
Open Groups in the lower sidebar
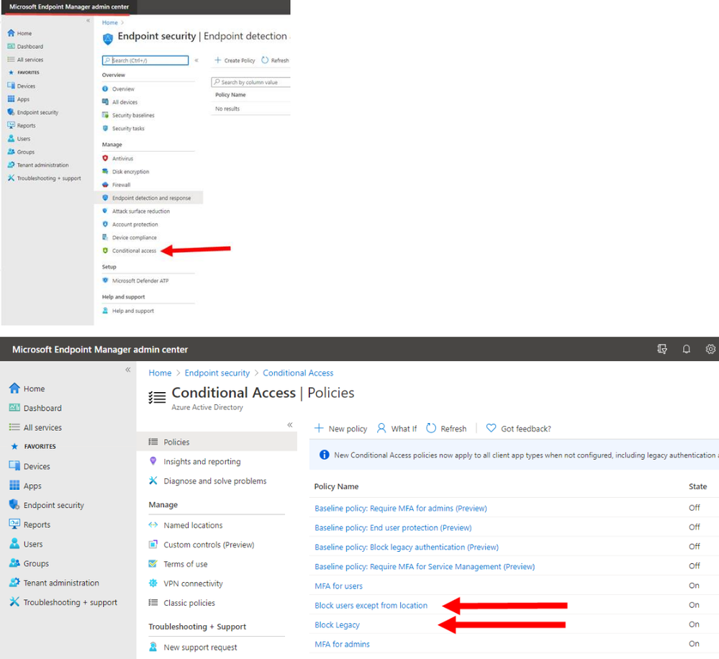pos(29,563)
